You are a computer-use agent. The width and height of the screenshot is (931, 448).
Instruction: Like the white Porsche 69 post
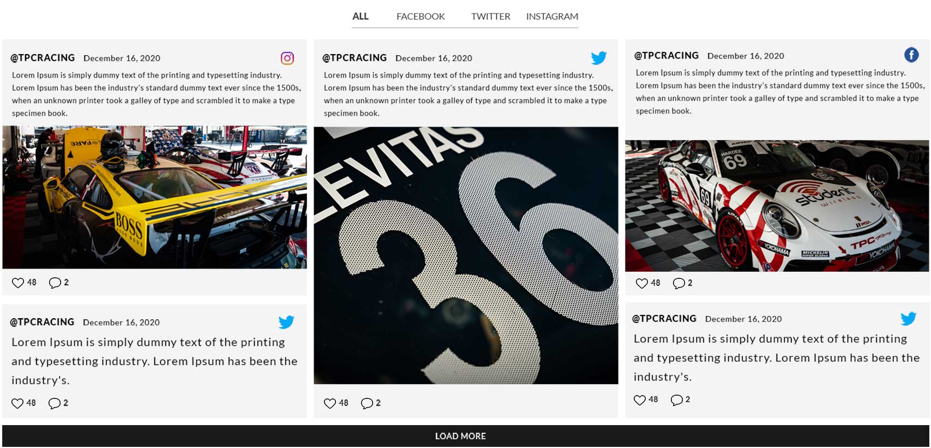coord(642,283)
